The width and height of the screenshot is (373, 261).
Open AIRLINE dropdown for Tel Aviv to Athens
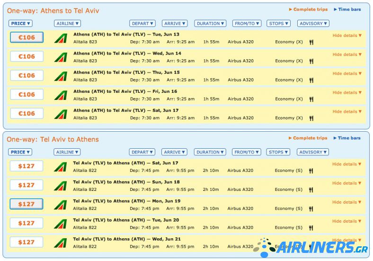click(x=67, y=152)
